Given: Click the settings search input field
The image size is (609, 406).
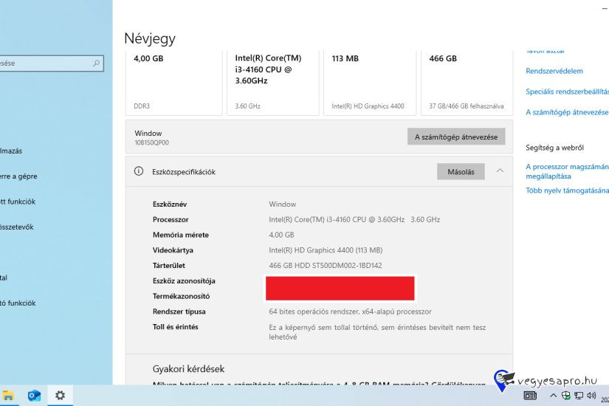Looking at the screenshot, I should click(44, 63).
